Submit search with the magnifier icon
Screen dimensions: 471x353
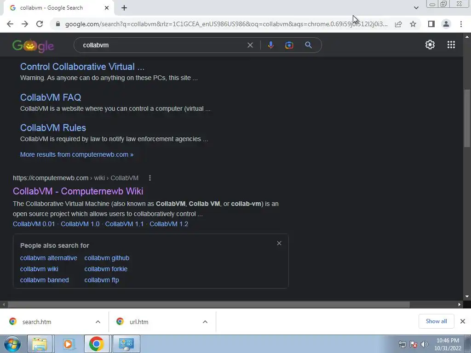[308, 46]
